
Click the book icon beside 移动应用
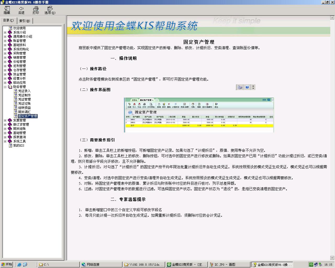[x=10, y=83]
